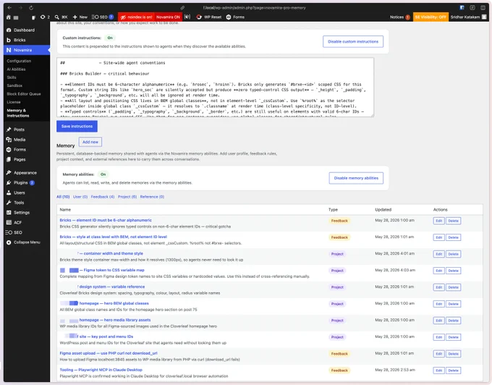Click the Feedback badge on Figma asset upload row
Image resolution: width=492 pixels, height=385 pixels.
[339, 354]
